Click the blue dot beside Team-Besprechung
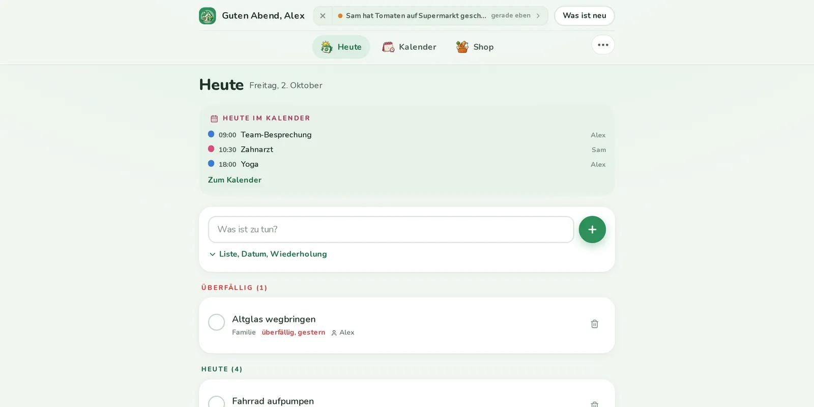814x407 pixels. tap(211, 134)
